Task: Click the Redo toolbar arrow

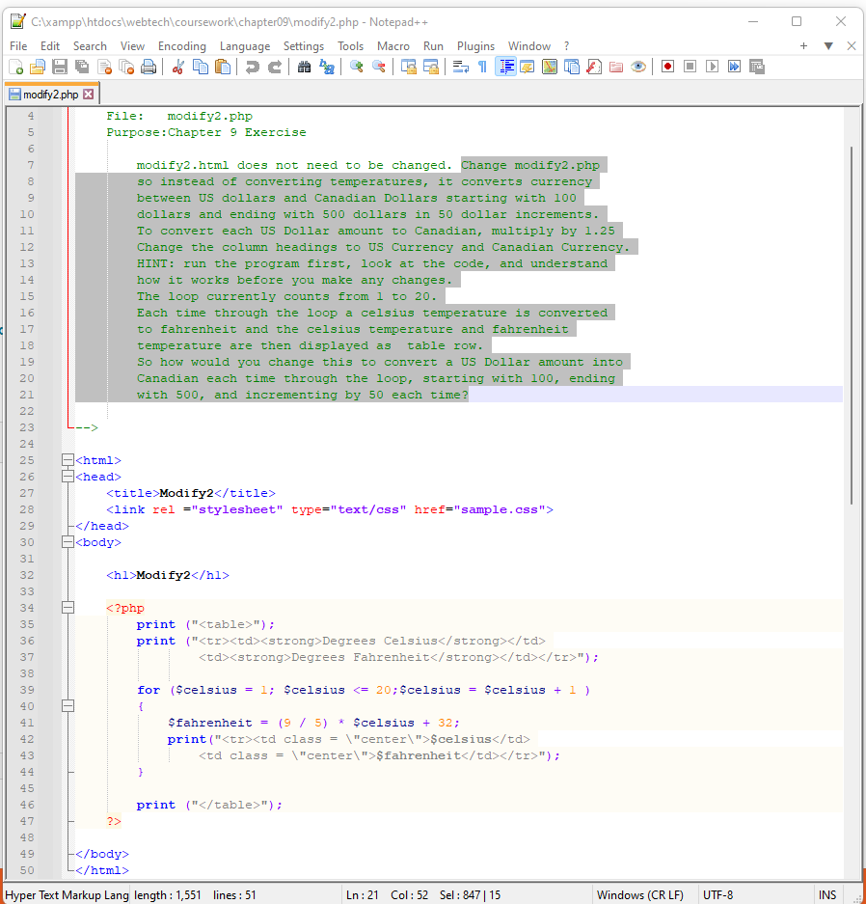Action: tap(274, 67)
